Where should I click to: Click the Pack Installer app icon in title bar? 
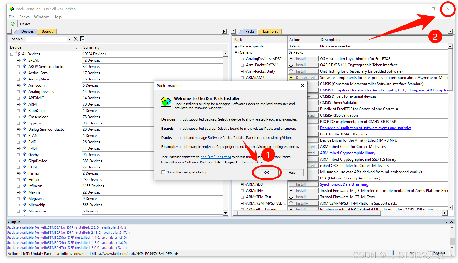coord(12,9)
